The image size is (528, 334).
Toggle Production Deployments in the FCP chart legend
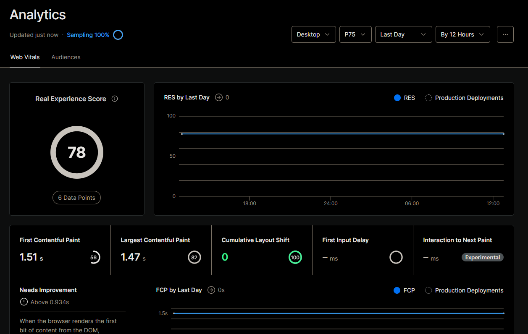point(464,290)
